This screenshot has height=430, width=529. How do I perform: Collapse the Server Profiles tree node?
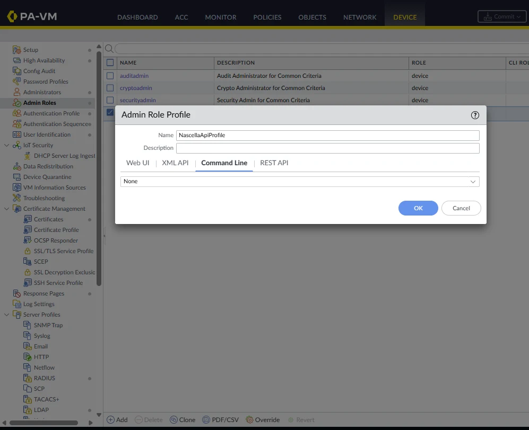[6, 315]
